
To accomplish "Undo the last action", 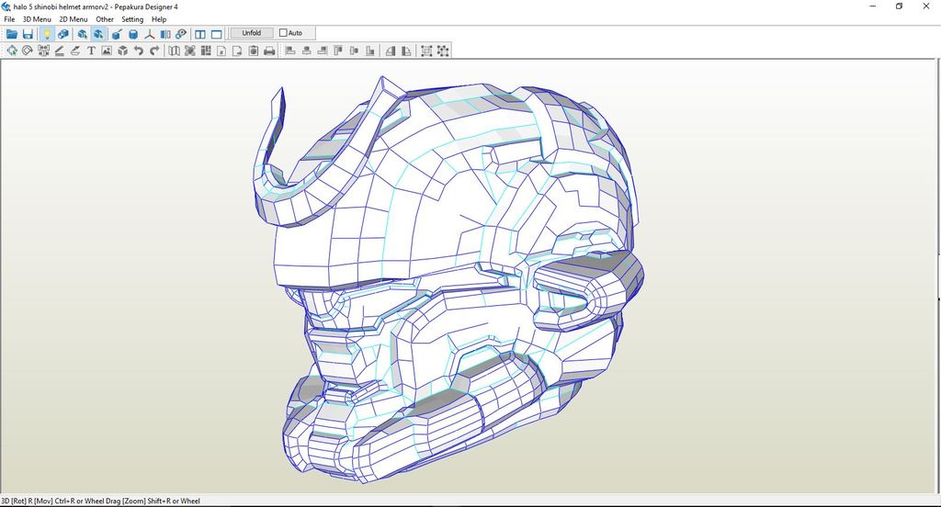I will 139,51.
